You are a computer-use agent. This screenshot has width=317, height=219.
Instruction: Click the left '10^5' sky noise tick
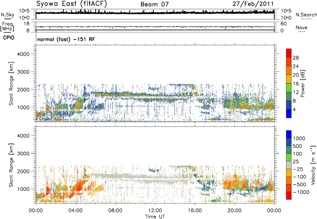click(24, 11)
